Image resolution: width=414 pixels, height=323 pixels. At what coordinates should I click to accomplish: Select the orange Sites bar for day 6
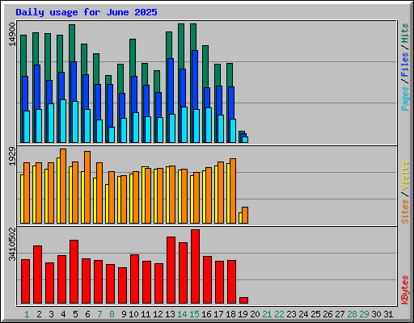(87, 187)
